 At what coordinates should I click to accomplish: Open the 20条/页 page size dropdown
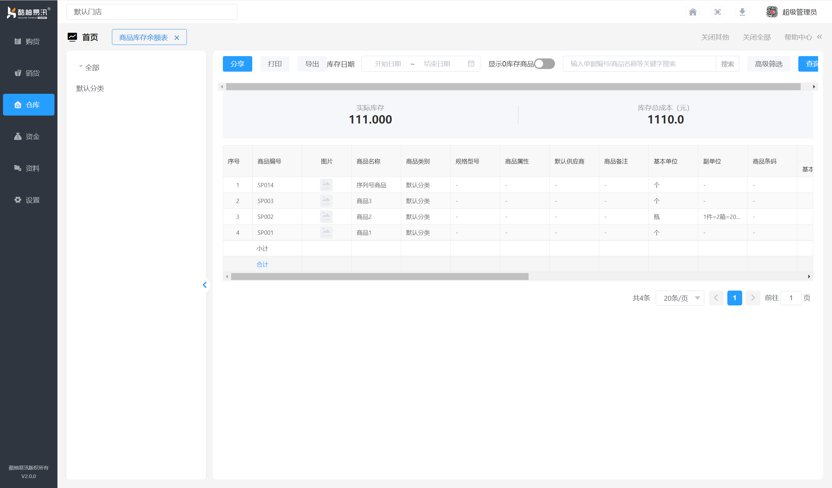point(679,298)
